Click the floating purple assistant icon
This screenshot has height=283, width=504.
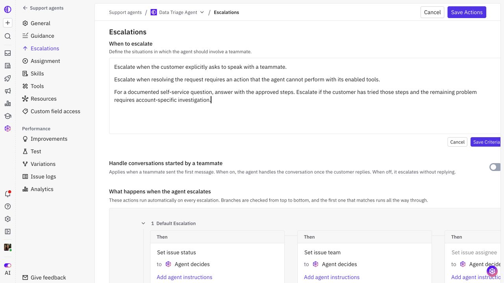(x=492, y=271)
